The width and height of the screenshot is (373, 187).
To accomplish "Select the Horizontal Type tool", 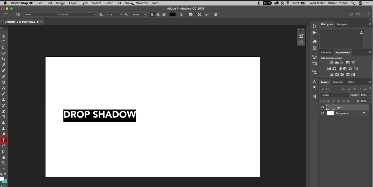I will (x=3, y=140).
